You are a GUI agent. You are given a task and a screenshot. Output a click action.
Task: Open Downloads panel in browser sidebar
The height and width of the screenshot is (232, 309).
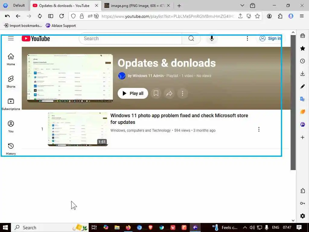302,74
